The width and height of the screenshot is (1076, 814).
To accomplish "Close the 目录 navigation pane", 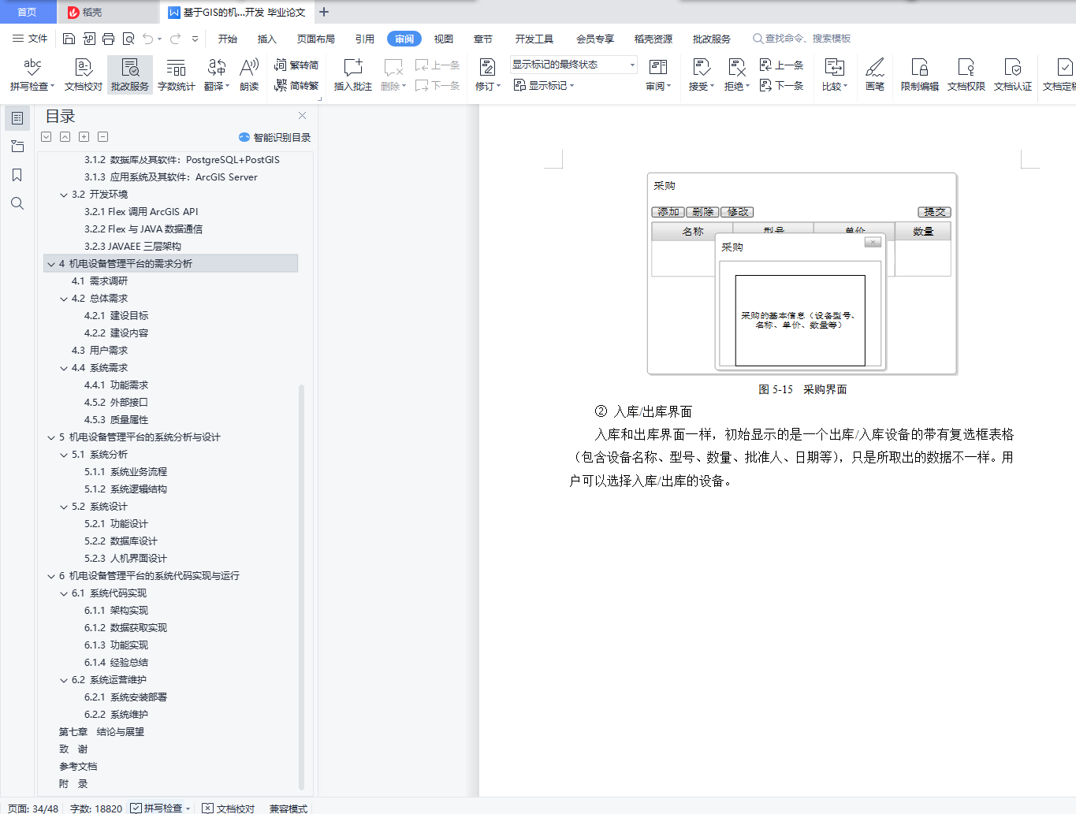I will click(x=302, y=115).
